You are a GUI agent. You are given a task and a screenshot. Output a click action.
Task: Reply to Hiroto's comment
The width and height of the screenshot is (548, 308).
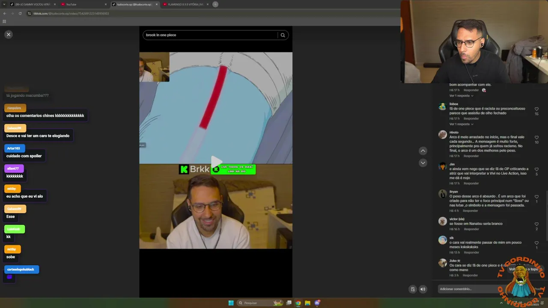coord(471,156)
